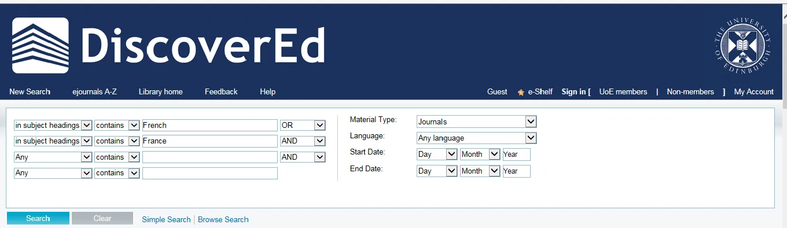Screen dimensions: 787x228
Task: Click the Clear button
Action: [102, 218]
